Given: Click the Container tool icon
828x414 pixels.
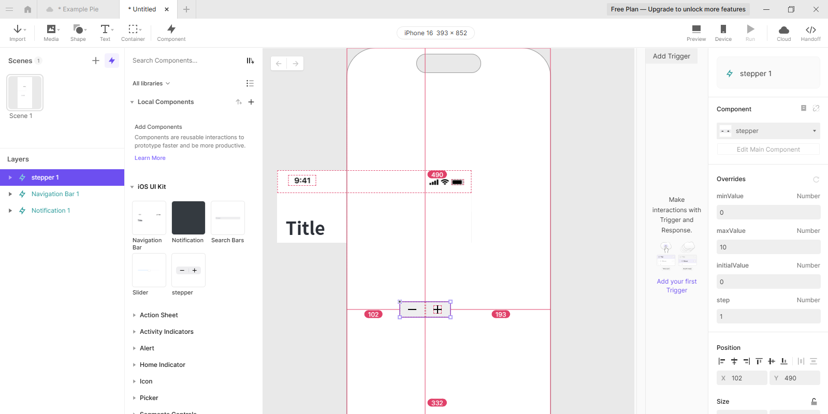Looking at the screenshot, I should click(133, 29).
